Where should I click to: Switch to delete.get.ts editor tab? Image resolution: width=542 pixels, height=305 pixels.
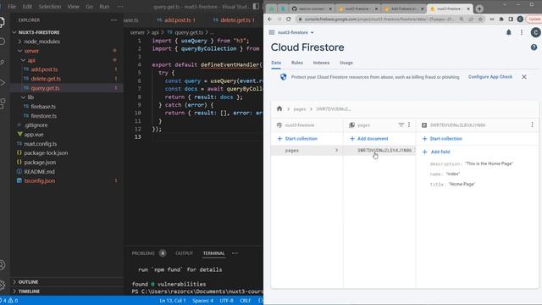point(234,20)
